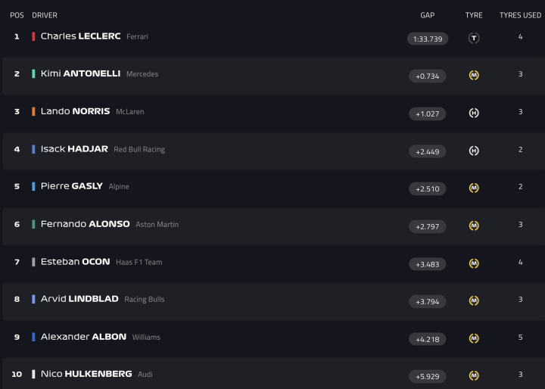Click Hulkenberg's +5.929 gap badge

coord(427,376)
